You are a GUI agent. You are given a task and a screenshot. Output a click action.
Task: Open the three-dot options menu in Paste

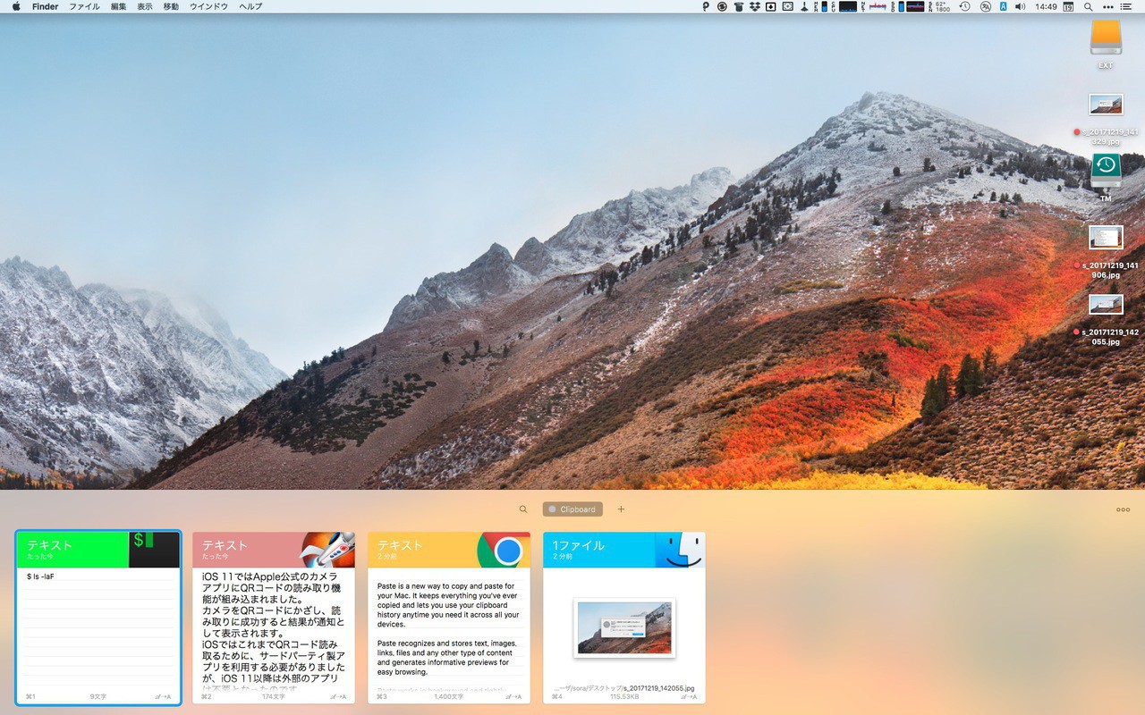pyautogui.click(x=1123, y=509)
